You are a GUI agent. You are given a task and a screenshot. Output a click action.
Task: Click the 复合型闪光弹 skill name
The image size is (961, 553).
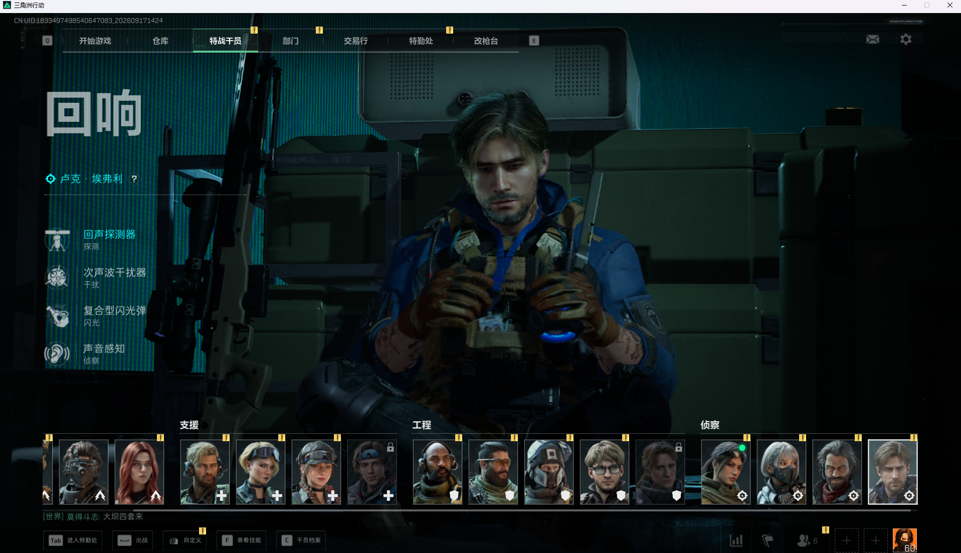point(115,310)
